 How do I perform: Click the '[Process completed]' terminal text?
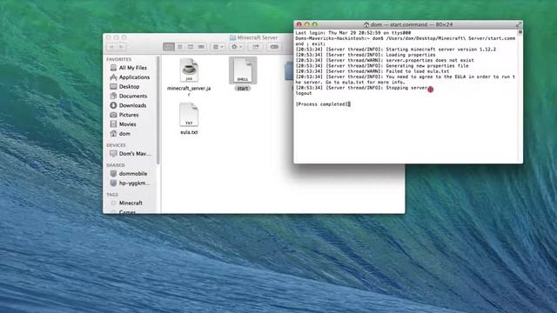(322, 104)
